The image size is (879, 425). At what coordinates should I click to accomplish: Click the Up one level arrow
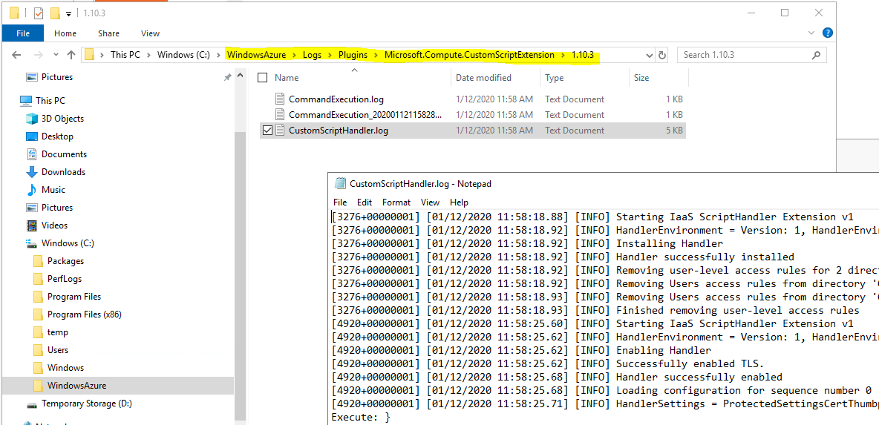point(71,55)
